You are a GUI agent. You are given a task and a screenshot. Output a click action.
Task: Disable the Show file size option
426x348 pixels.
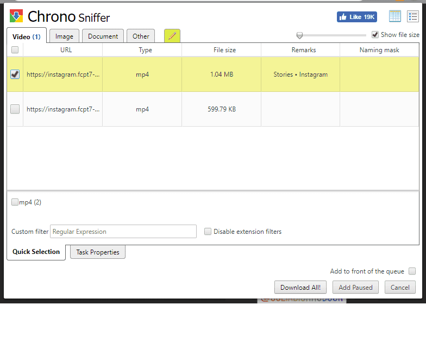375,35
